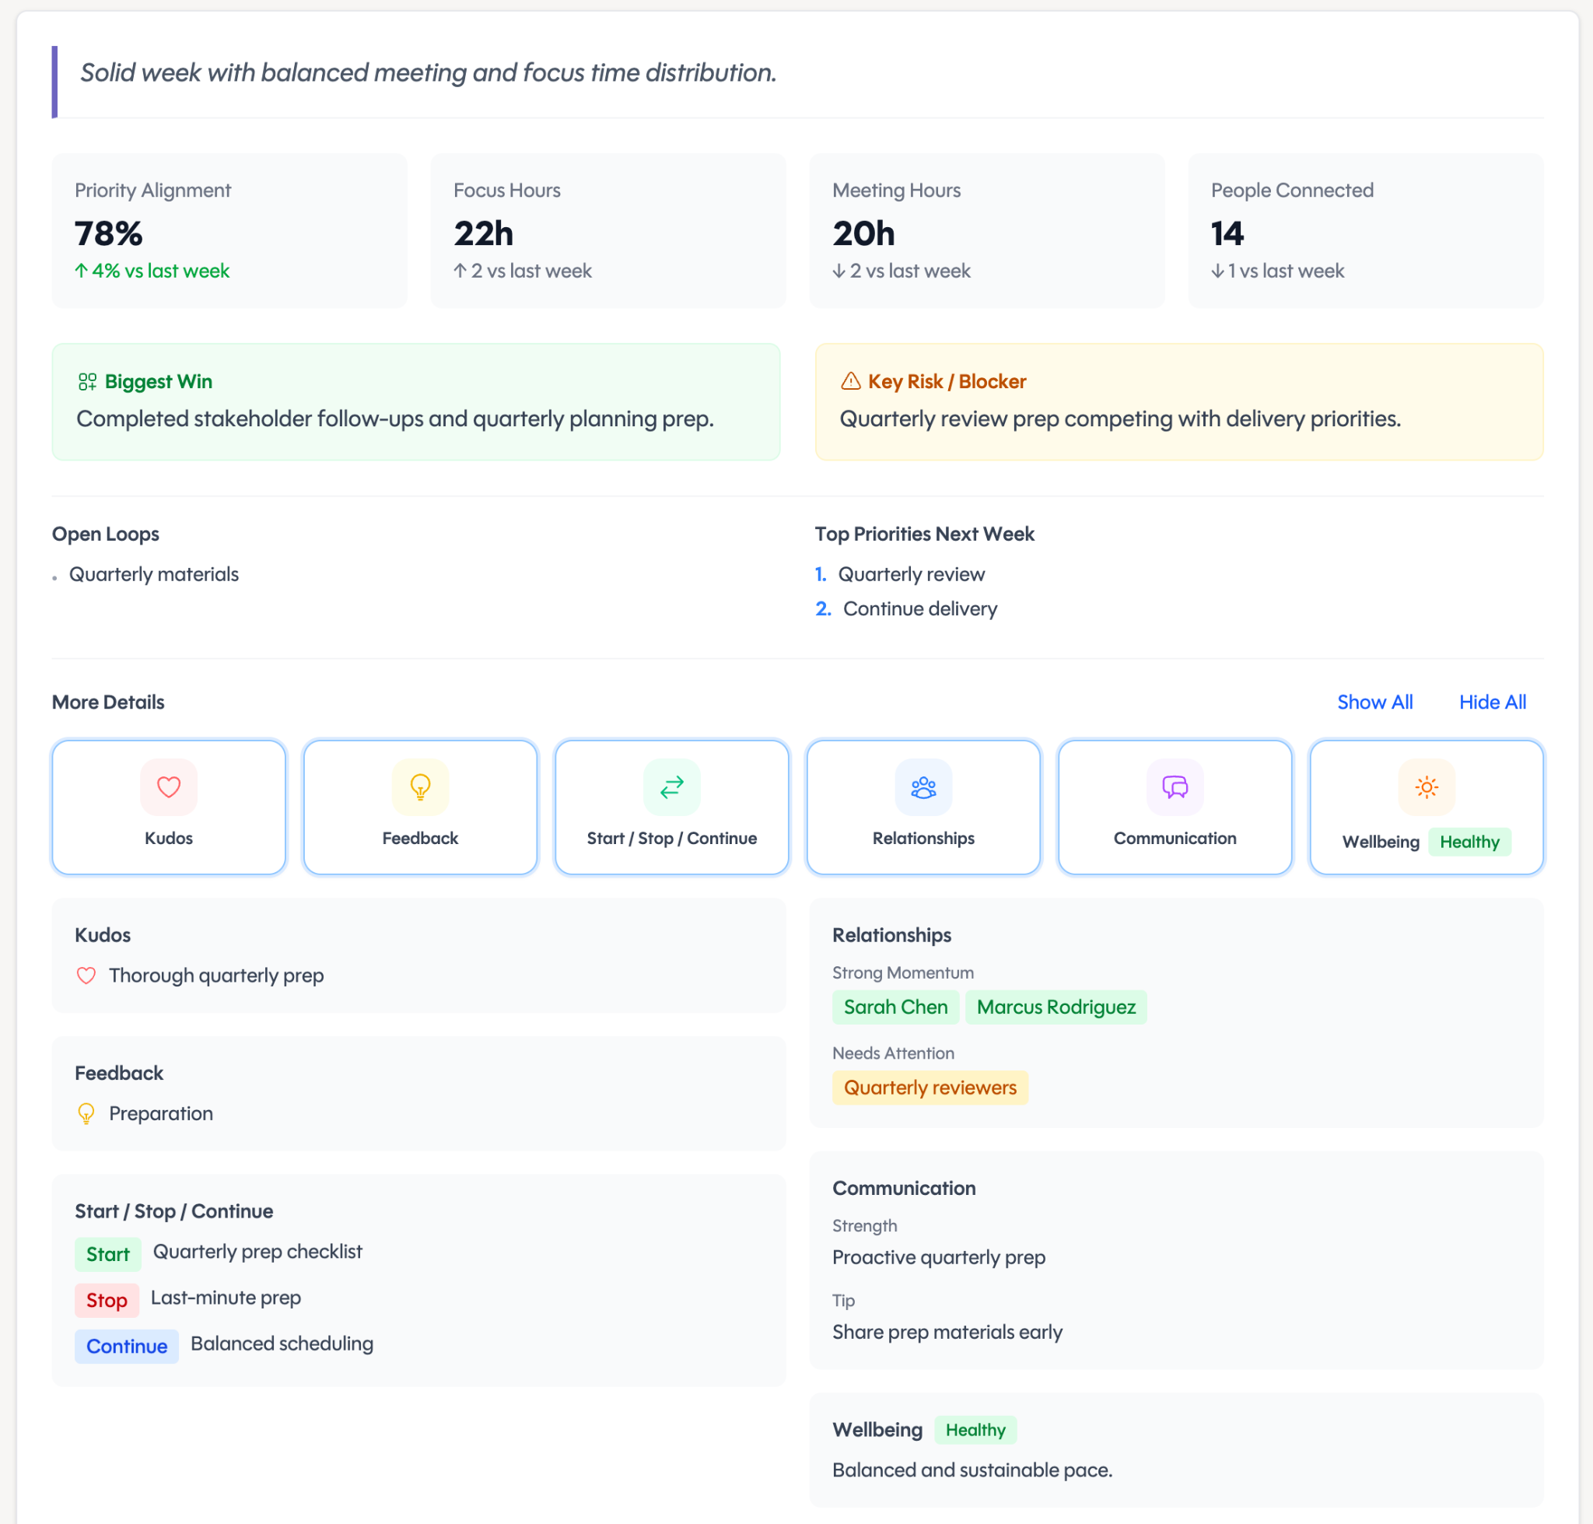The image size is (1593, 1524).
Task: Click the green Healthy status badge on Wellbeing
Action: [x=1470, y=842]
